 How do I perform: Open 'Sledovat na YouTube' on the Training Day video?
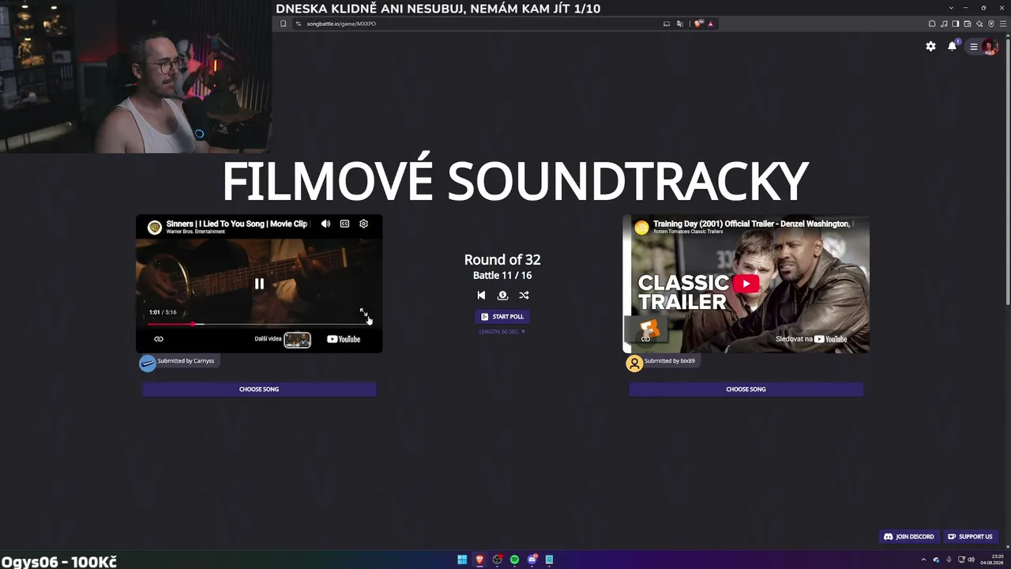811,339
